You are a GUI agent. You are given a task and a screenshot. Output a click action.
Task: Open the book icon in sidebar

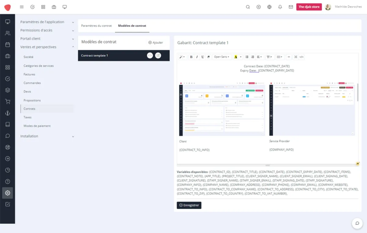(x=8, y=124)
